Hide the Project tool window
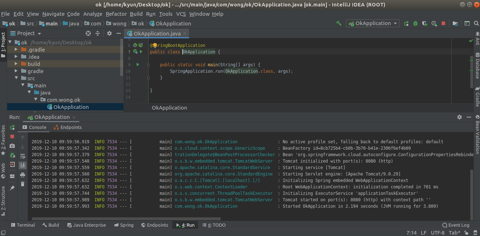The height and width of the screenshot is (236, 480). 119,33
